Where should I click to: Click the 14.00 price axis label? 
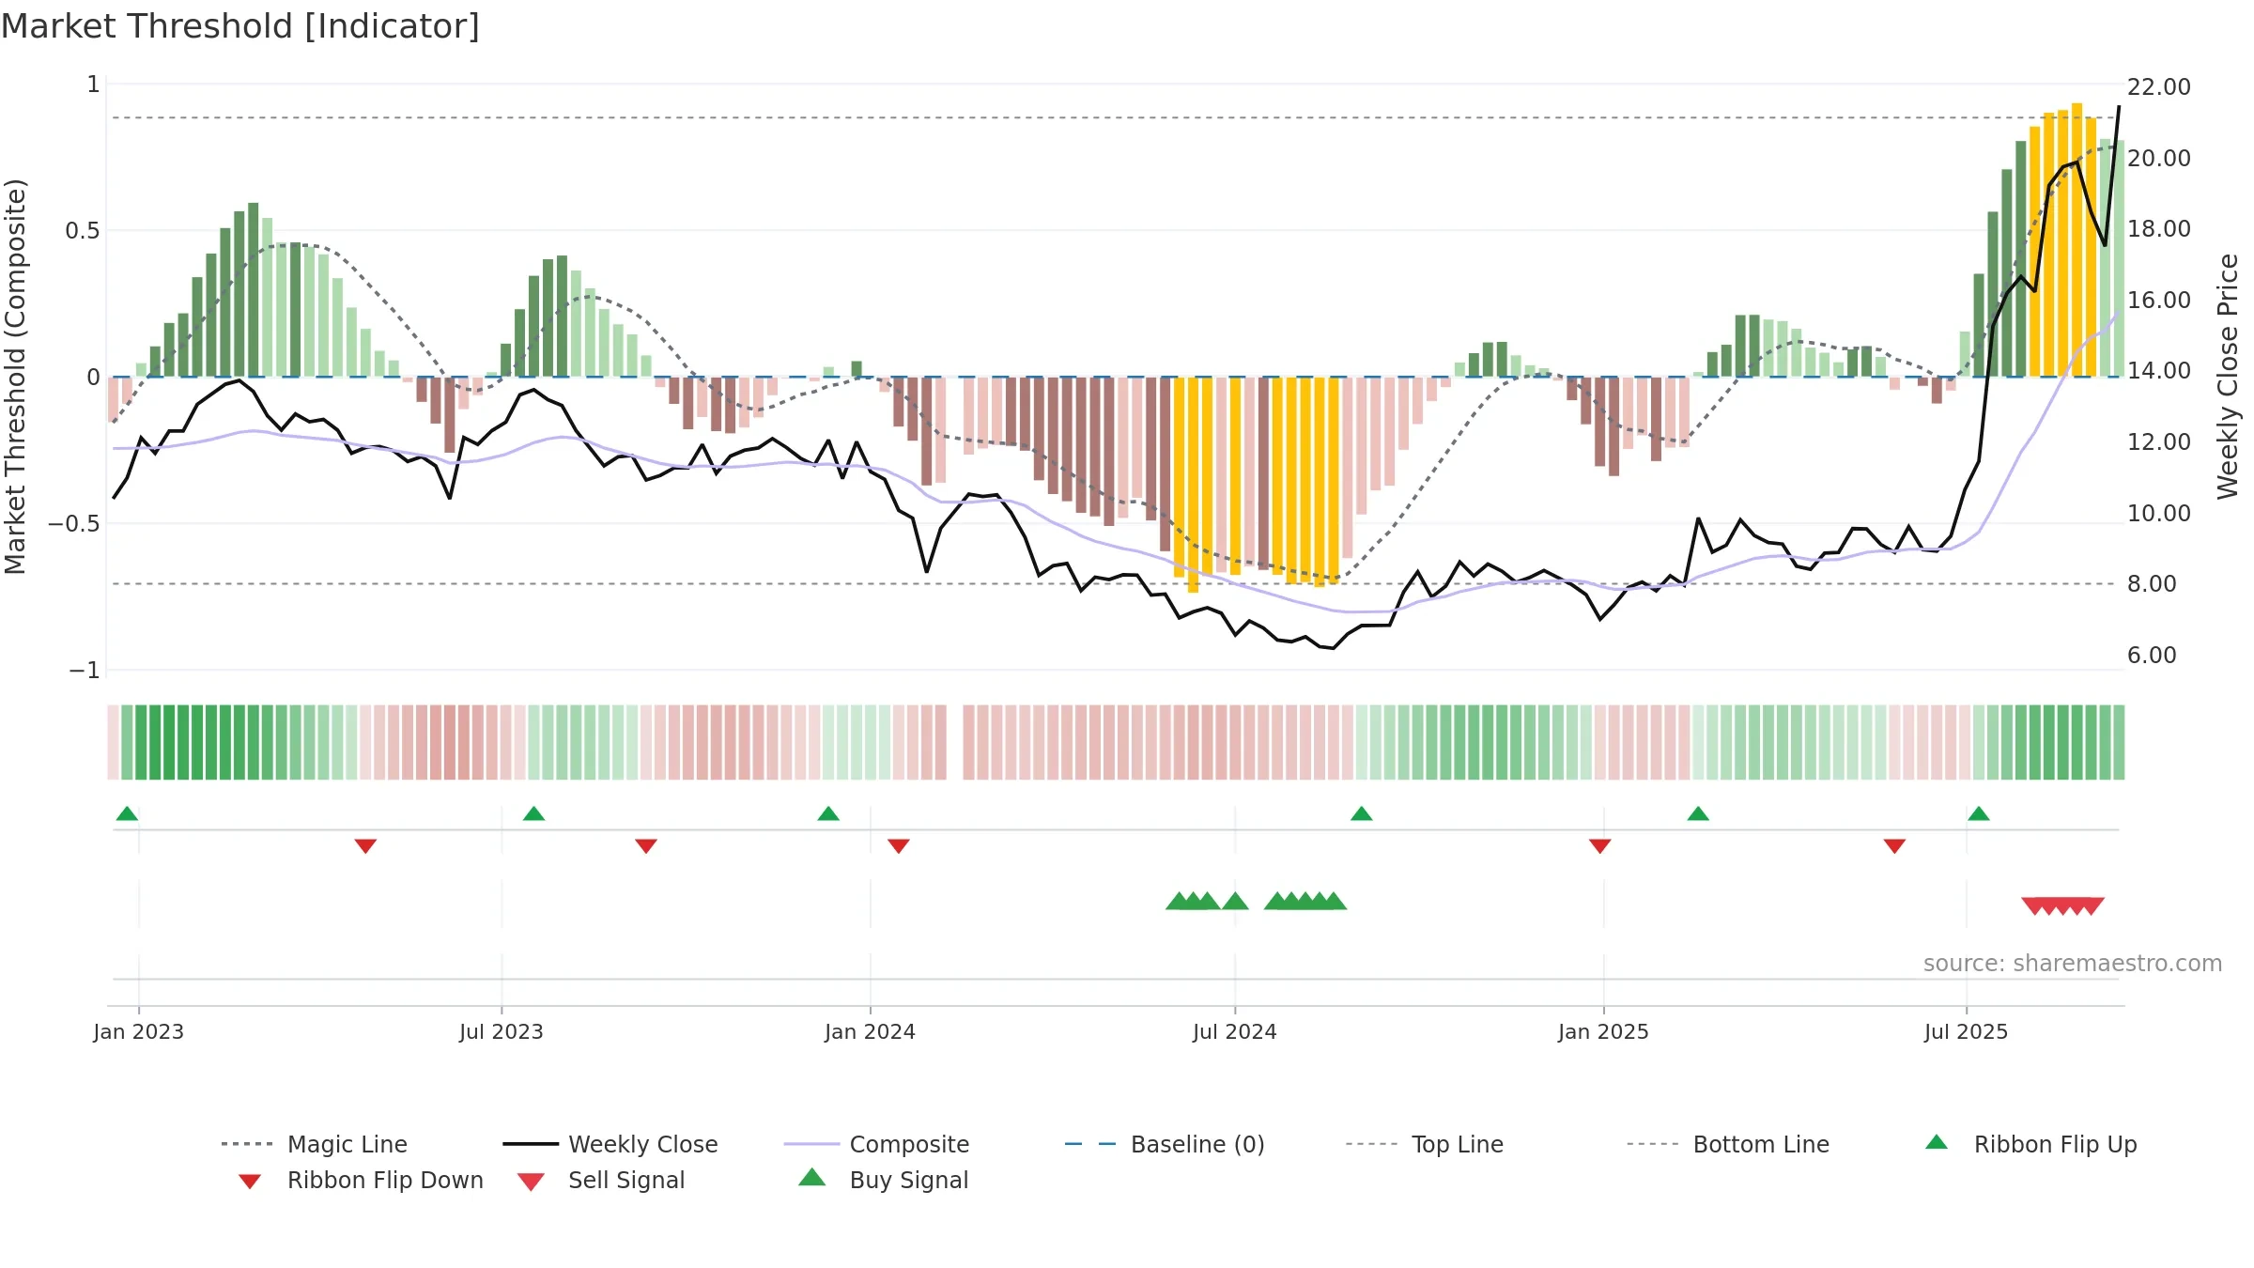2159,370
